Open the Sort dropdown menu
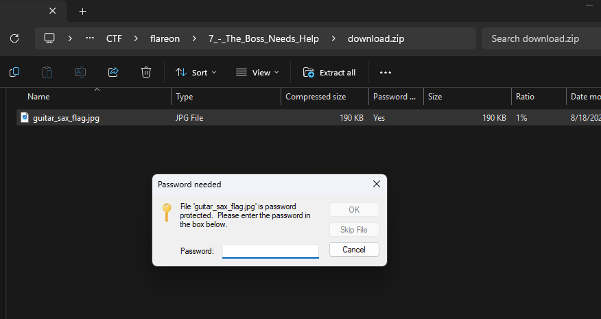Screen dimensions: 601x319 (196, 72)
